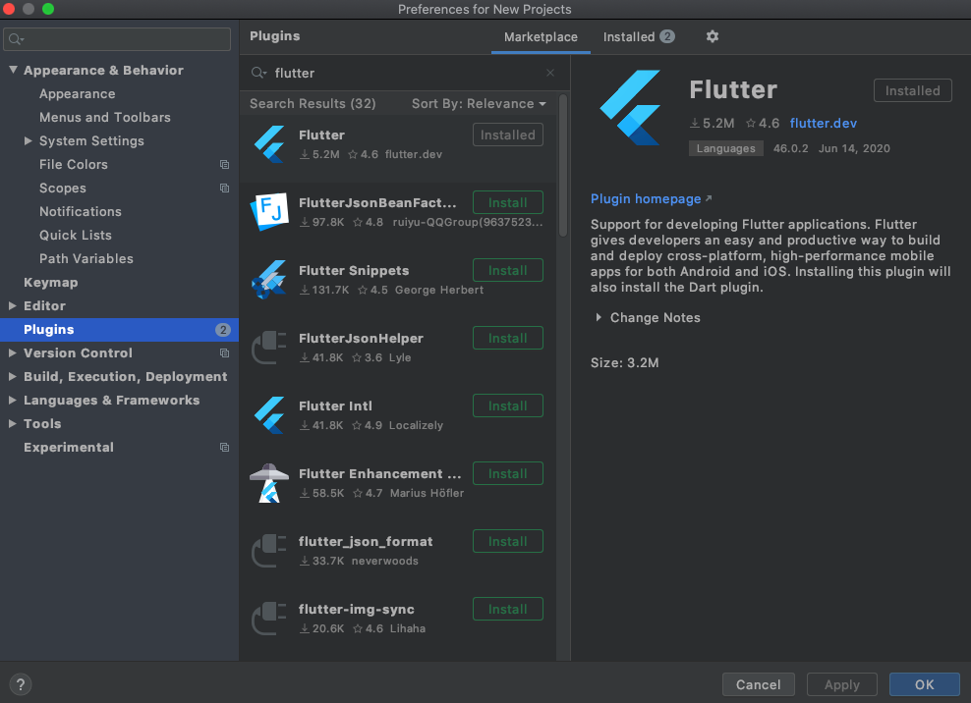Expand the Version Control section arrow
Image resolution: width=971 pixels, height=703 pixels.
point(13,352)
